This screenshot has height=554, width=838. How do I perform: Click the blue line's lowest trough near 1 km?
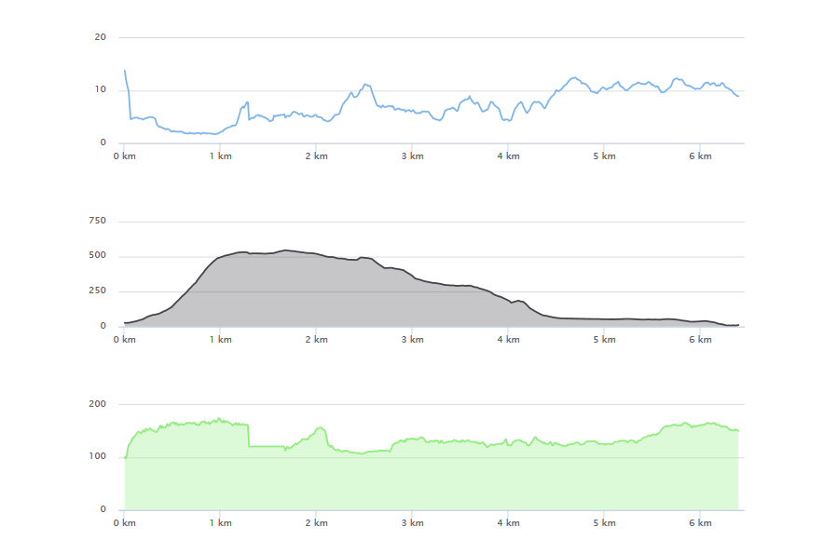[x=215, y=134]
